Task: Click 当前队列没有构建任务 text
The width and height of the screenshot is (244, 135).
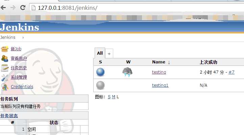Action: [x=20, y=106]
